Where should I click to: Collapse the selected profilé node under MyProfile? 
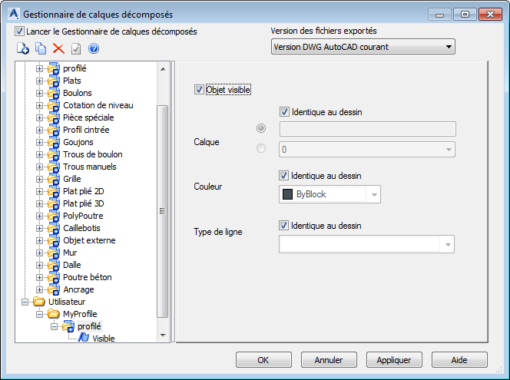54,326
